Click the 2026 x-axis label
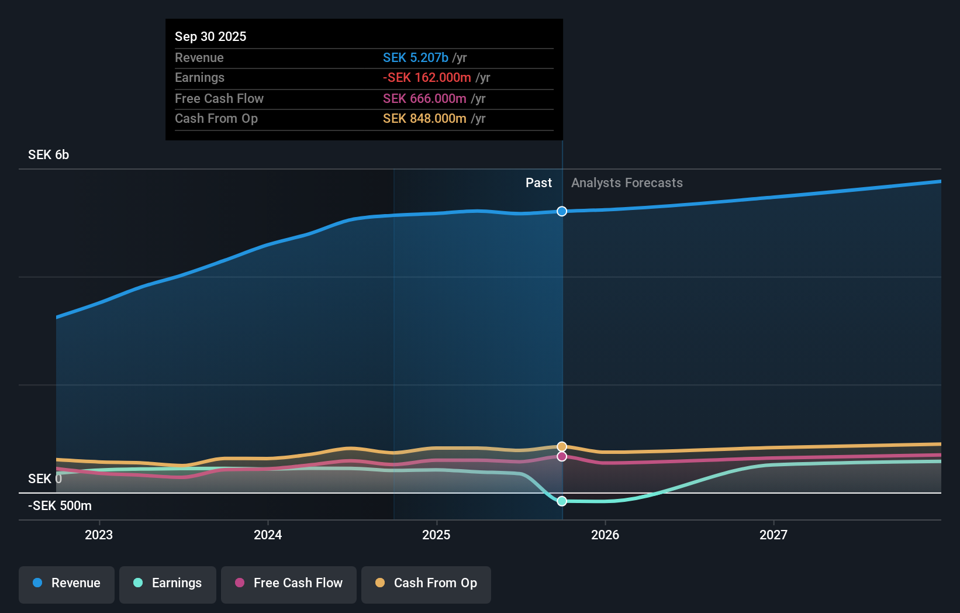The image size is (960, 613). [x=605, y=535]
